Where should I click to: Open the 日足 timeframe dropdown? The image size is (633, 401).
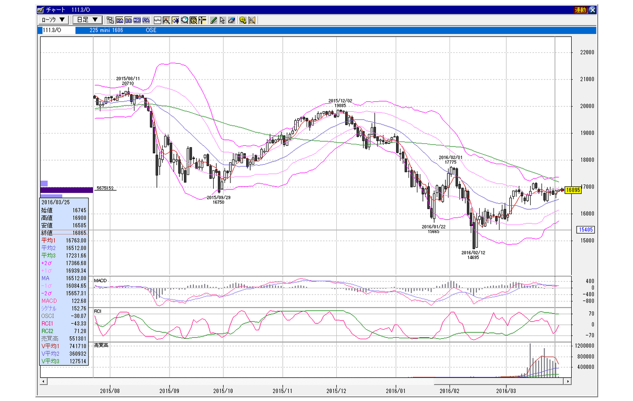pyautogui.click(x=88, y=20)
